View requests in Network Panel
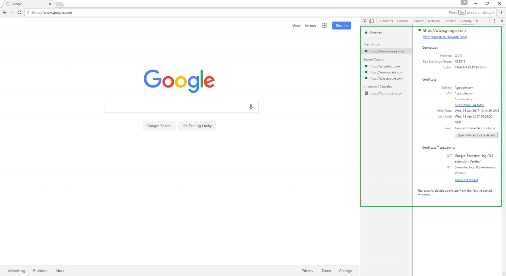 tap(444, 37)
